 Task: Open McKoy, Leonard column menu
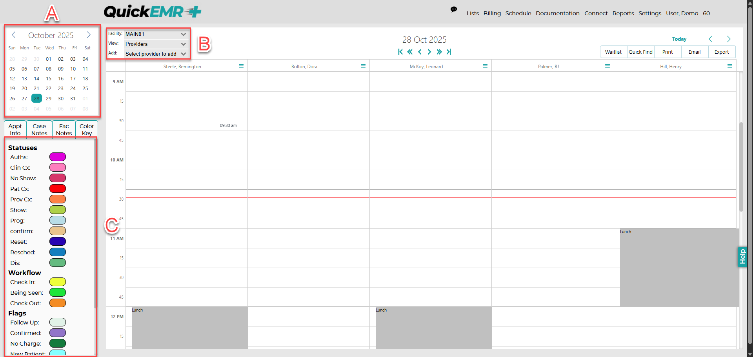[x=485, y=66]
